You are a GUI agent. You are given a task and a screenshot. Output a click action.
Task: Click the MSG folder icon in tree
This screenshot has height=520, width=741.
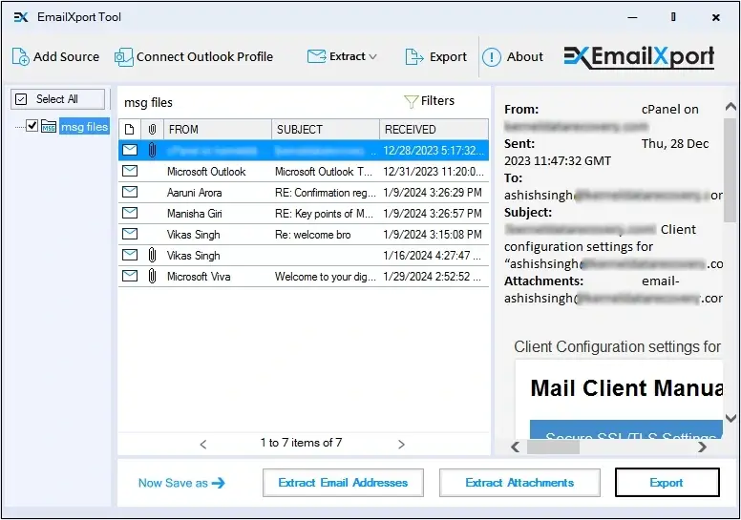(x=49, y=127)
